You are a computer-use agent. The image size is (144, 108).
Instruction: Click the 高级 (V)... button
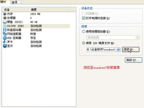[133, 60]
